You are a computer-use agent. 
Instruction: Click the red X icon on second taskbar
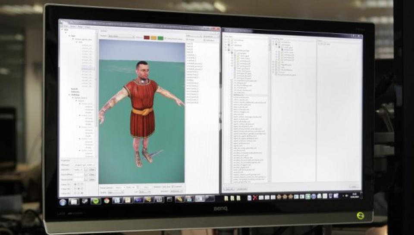click(255, 198)
